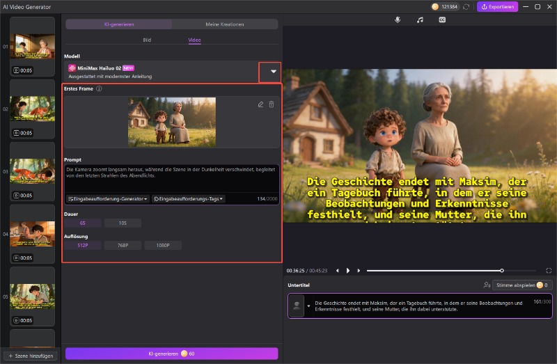Viewport: 557px width, 364px height.
Task: Refresh the credits balance icon
Action: pos(466,7)
